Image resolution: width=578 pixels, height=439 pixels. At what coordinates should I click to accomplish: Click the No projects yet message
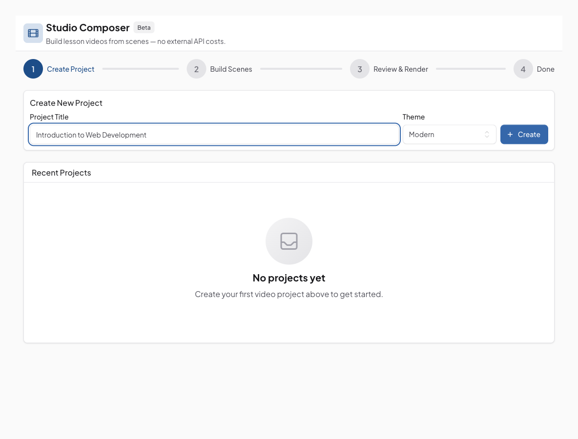[289, 278]
